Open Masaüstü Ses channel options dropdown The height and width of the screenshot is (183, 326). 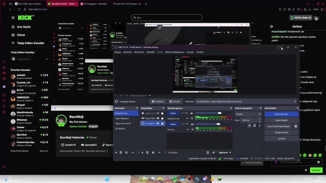tap(187, 119)
